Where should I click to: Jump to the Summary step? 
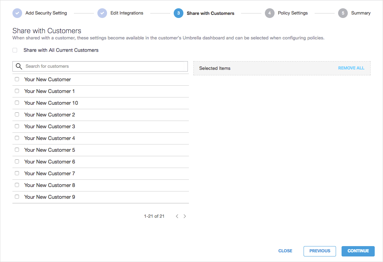pos(361,13)
